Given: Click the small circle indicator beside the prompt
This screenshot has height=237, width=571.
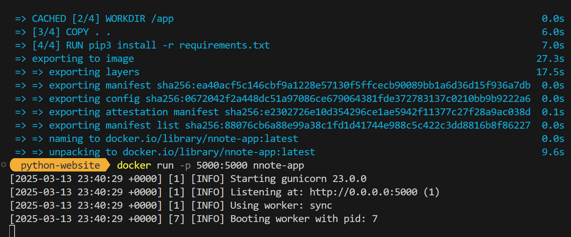Looking at the screenshot, I should tap(4, 165).
